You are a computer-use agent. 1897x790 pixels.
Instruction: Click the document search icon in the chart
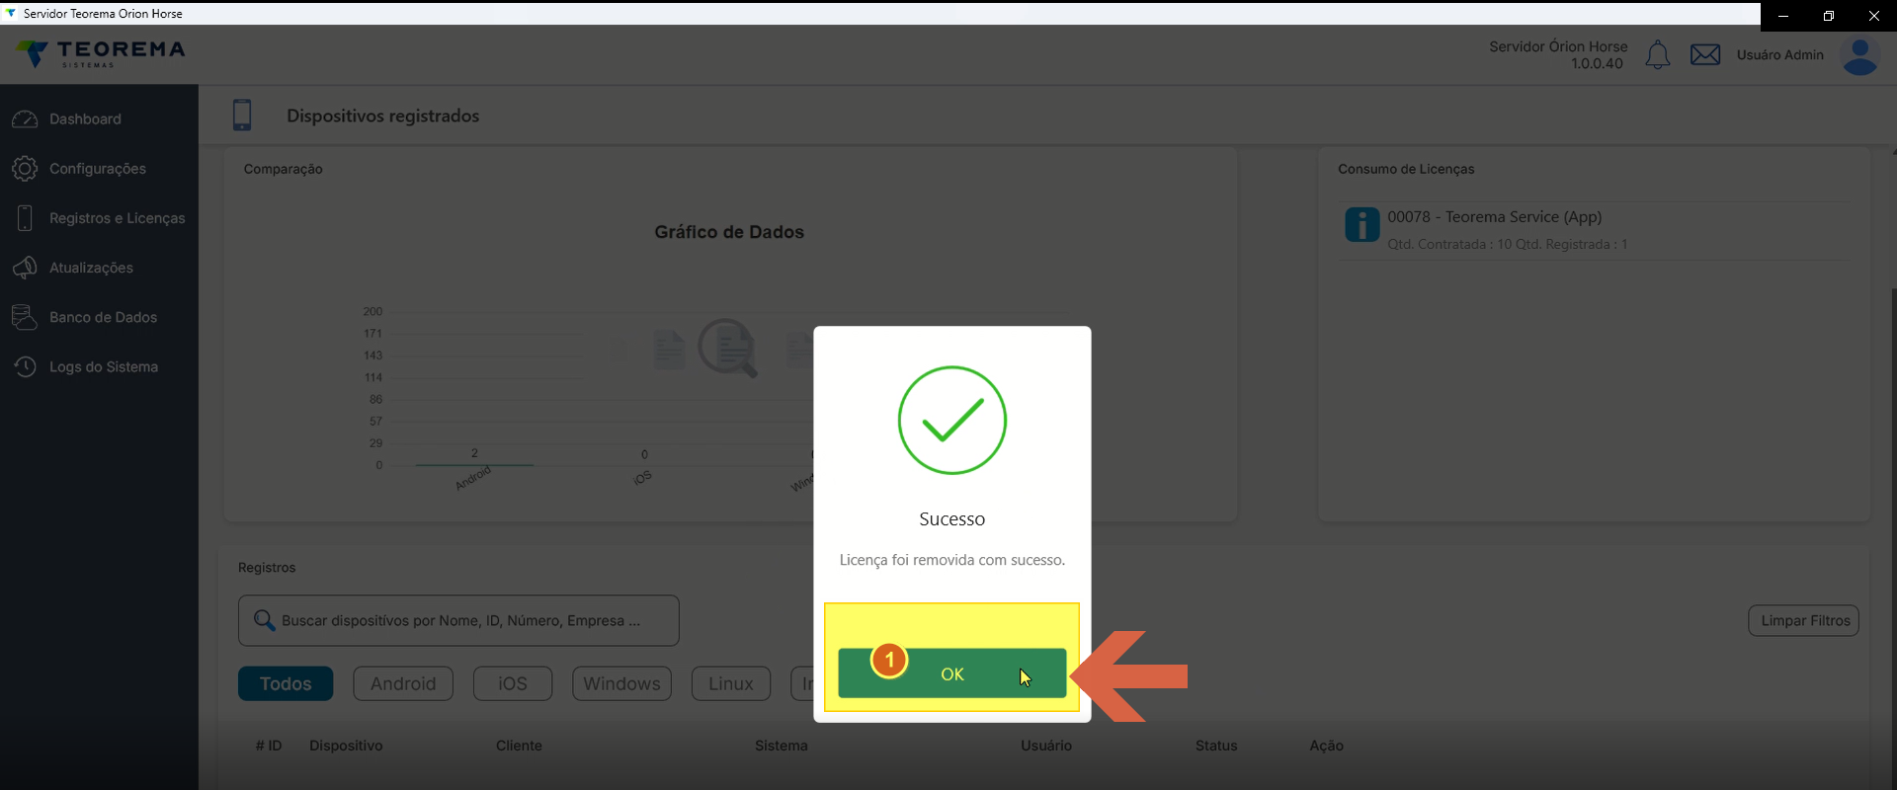(x=728, y=348)
